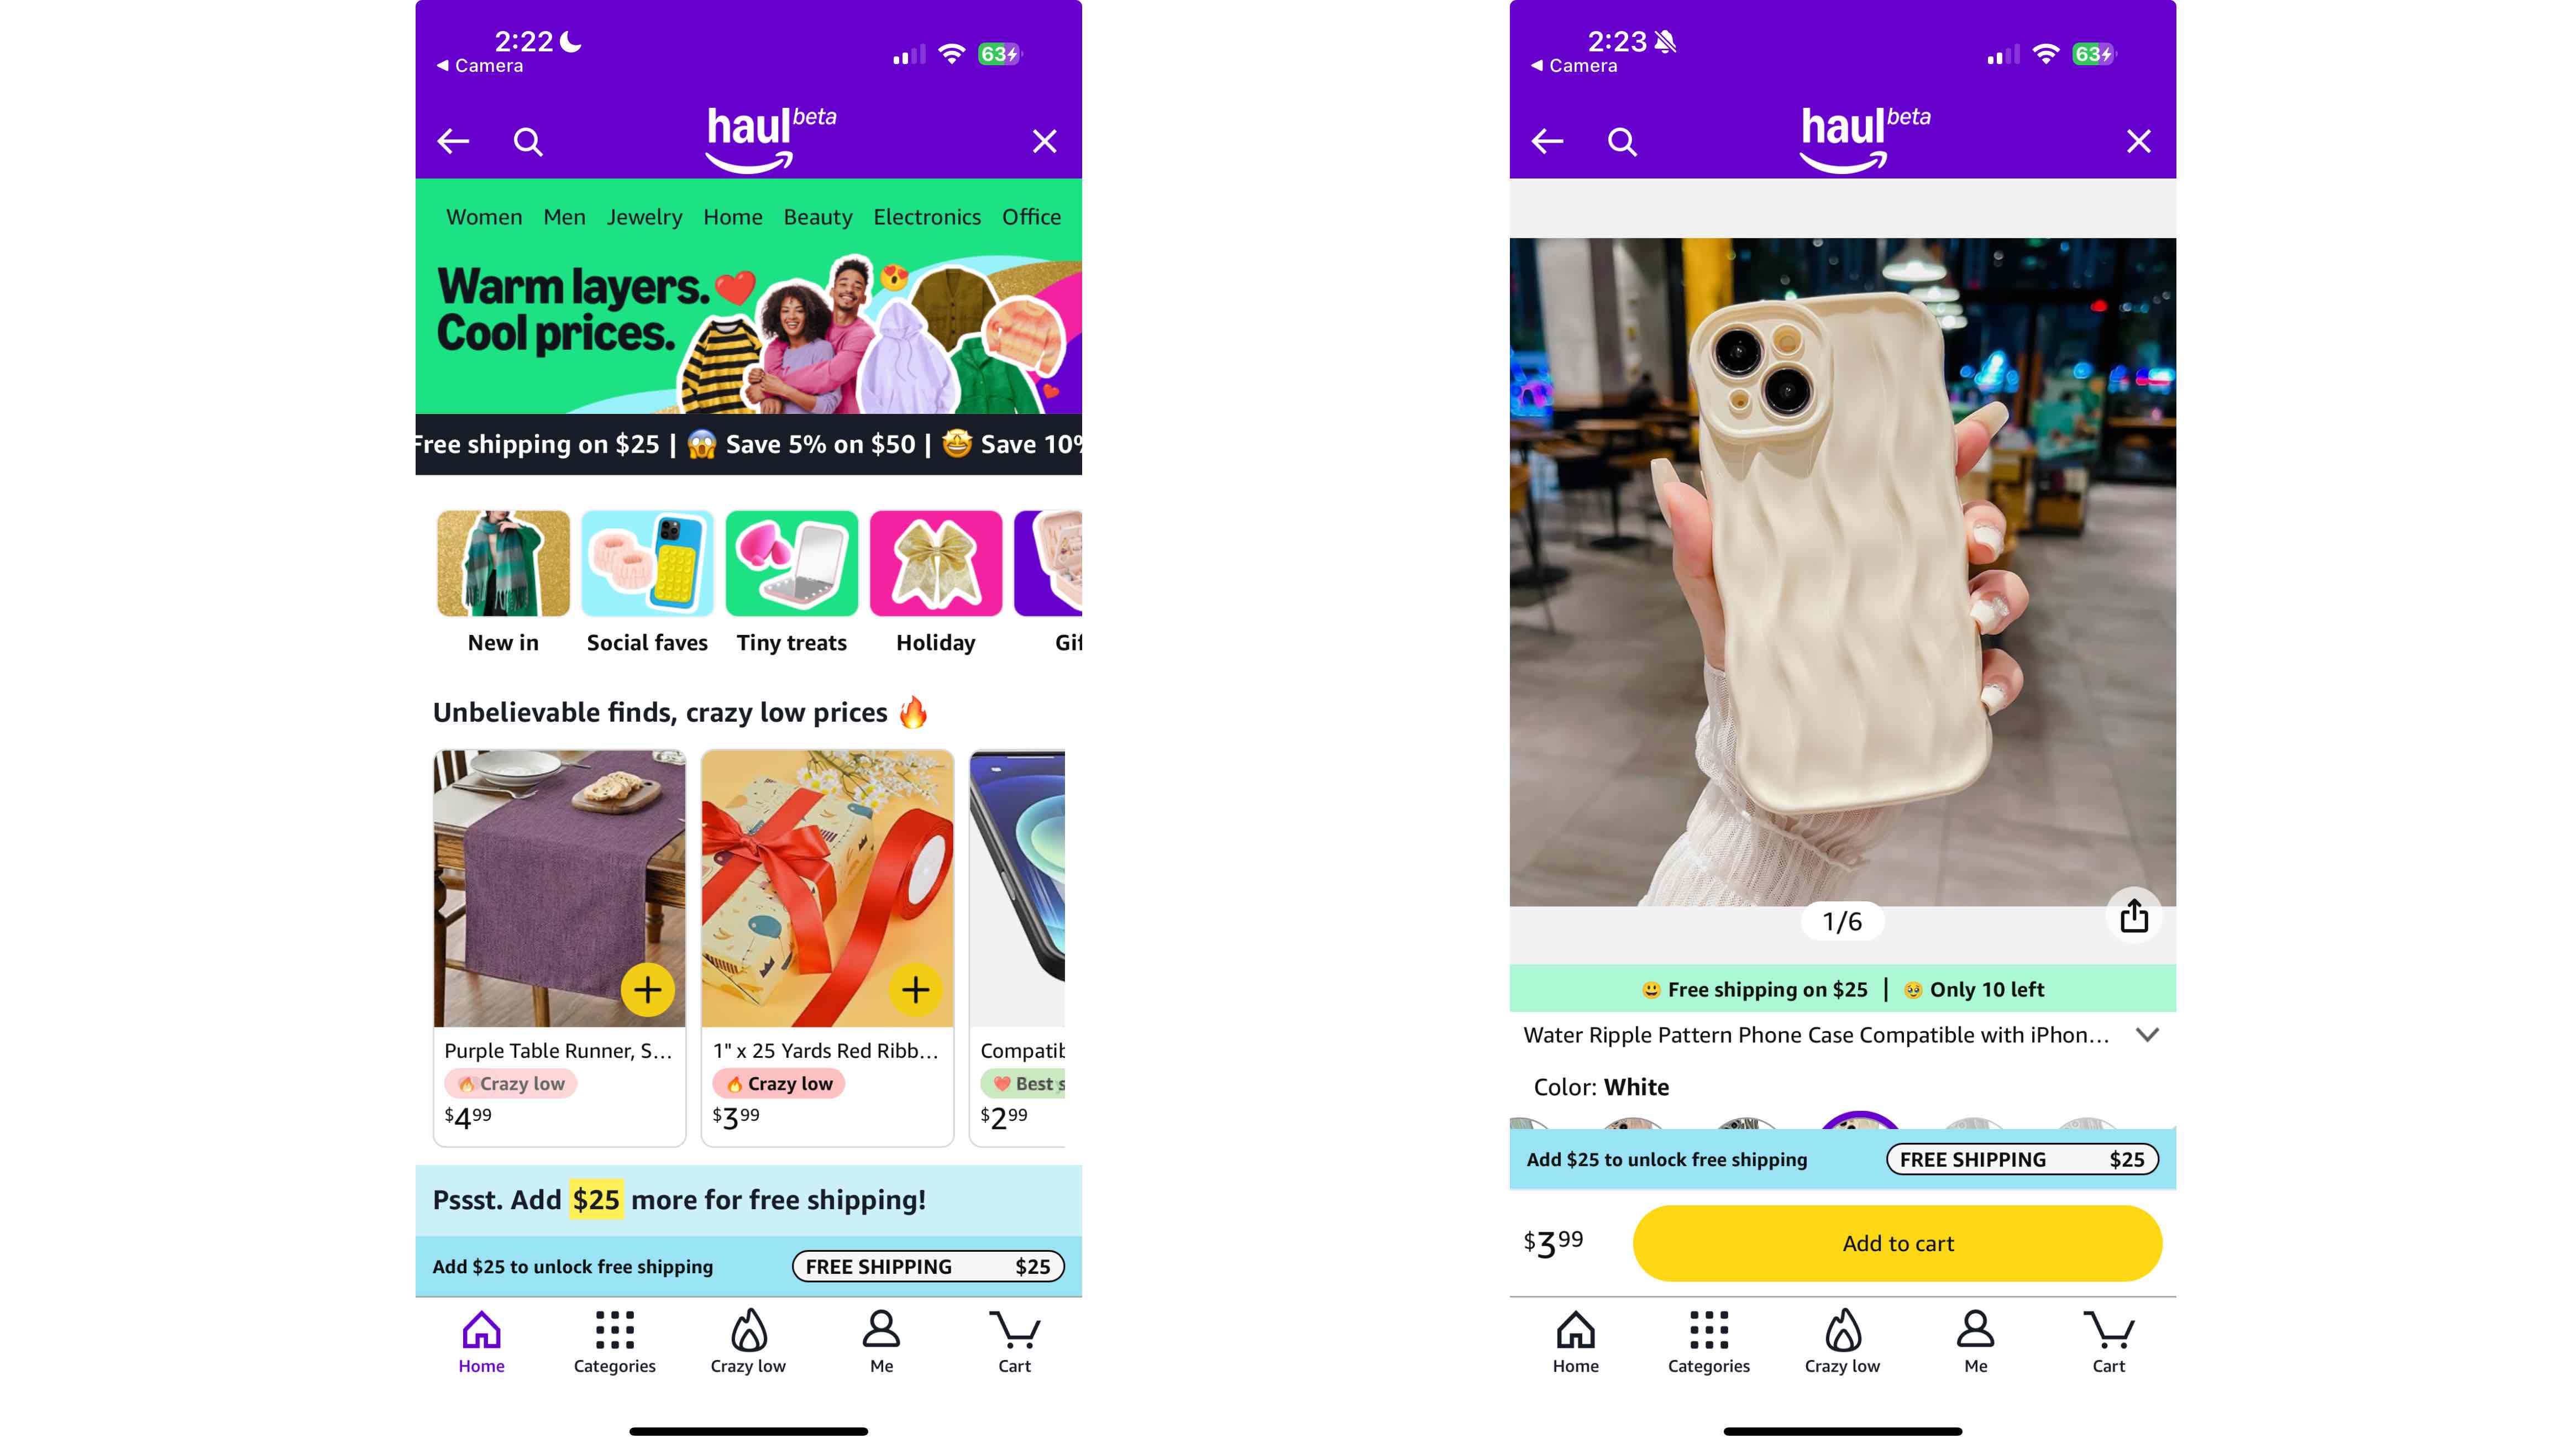Tap the add item plus button on Table Runner
Viewport: 2576px width, 1449px height.
(648, 989)
